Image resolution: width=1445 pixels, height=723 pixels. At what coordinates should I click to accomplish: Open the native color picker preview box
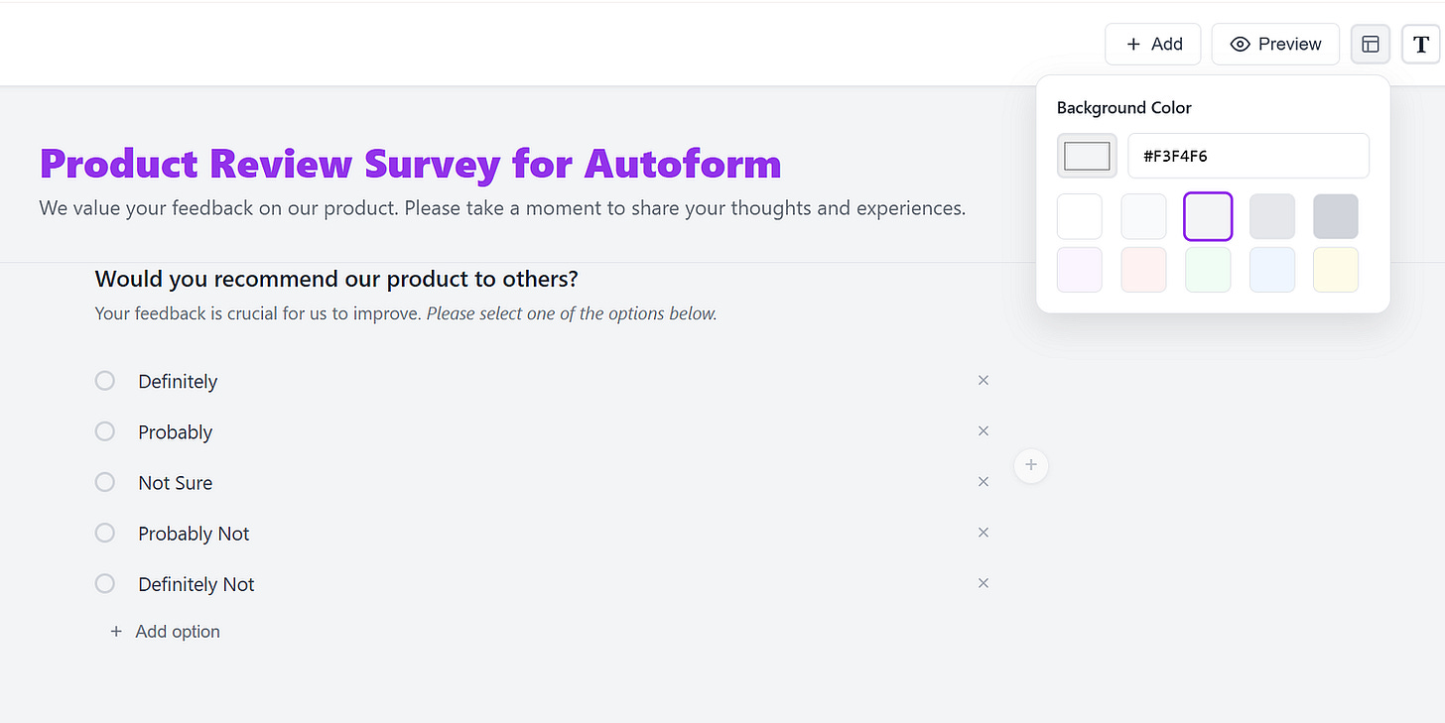[x=1087, y=156]
